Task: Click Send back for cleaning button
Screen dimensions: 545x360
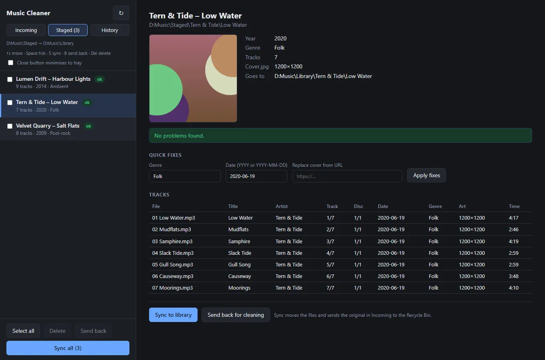Action: pos(236,315)
